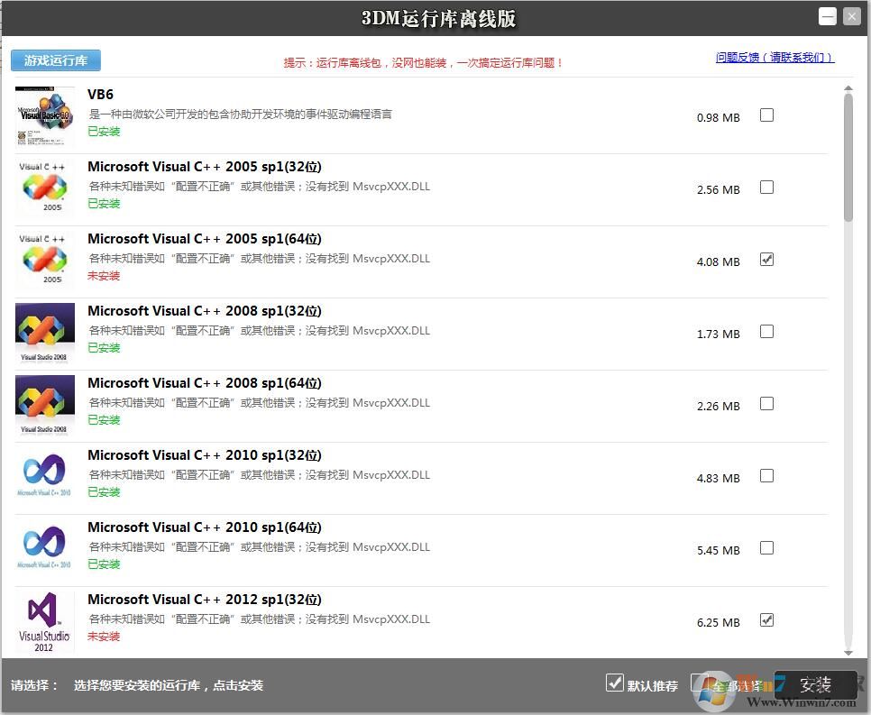Click the Visual C++ 2010 sp1(64位) icon
The height and width of the screenshot is (715, 871).
coord(44,548)
